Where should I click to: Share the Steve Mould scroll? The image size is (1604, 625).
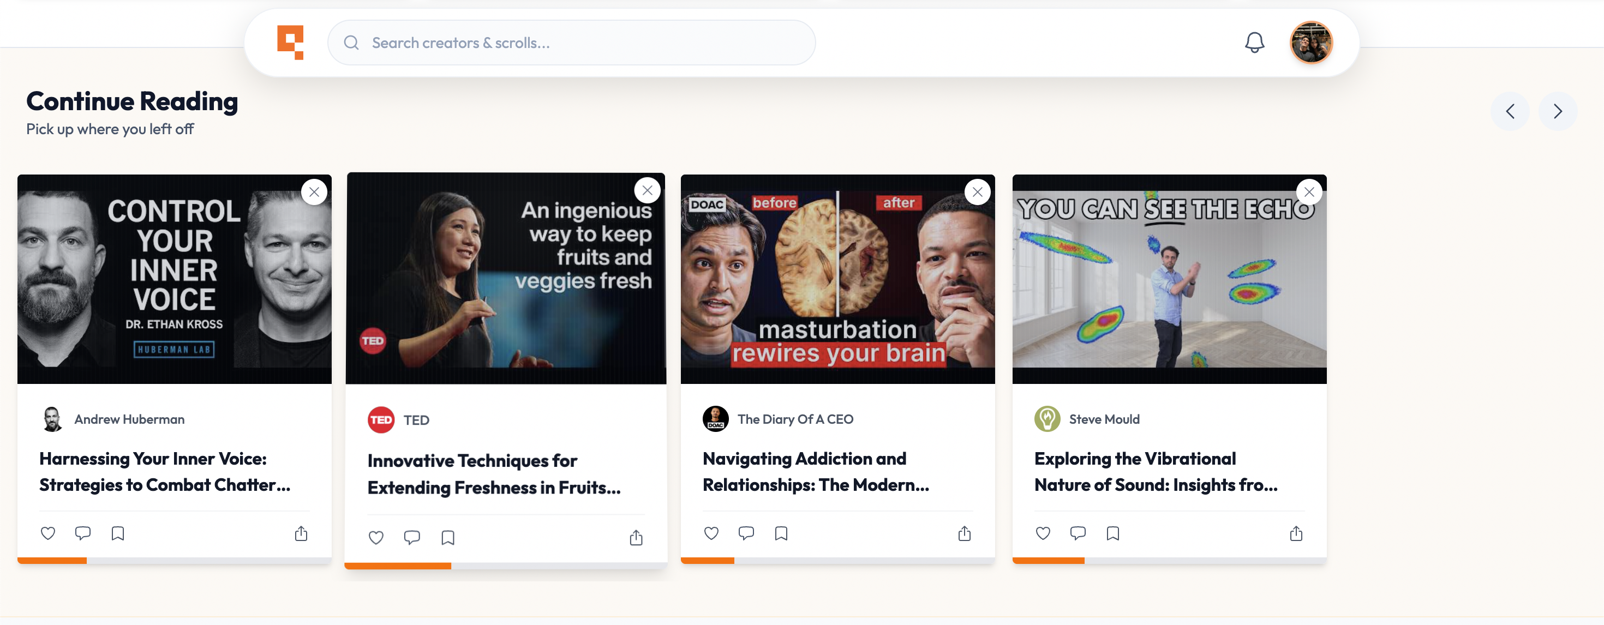[1296, 533]
